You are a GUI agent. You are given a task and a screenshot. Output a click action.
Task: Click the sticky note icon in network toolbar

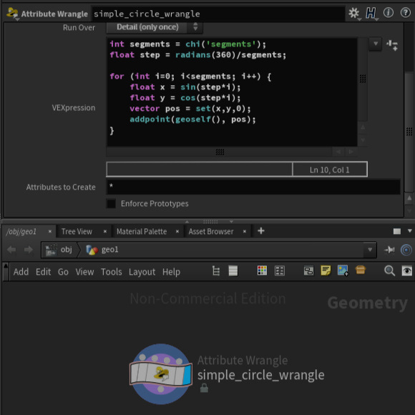point(326,270)
